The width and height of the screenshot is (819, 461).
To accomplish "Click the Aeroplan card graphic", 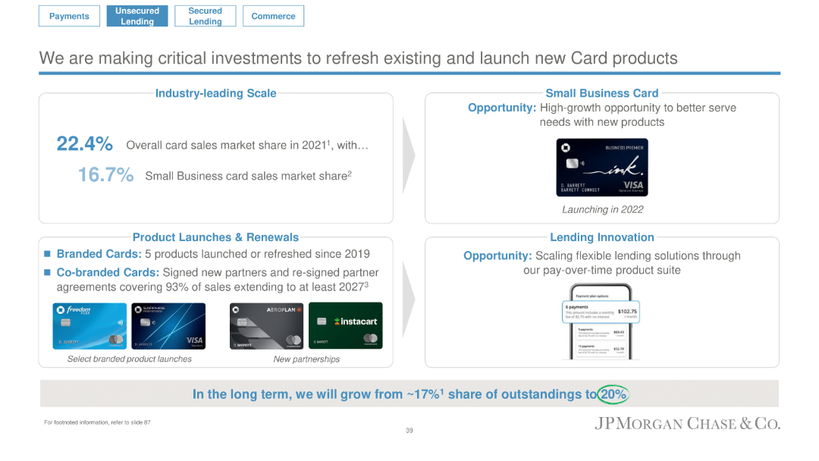I will click(265, 326).
